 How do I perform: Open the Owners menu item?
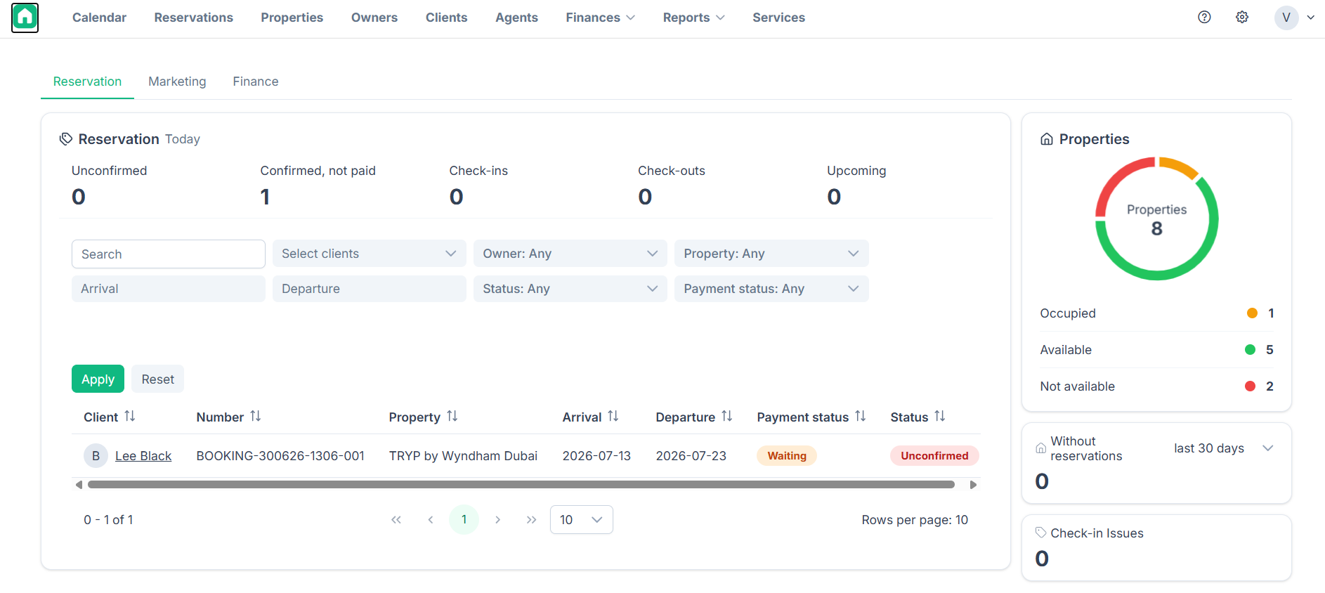374,18
